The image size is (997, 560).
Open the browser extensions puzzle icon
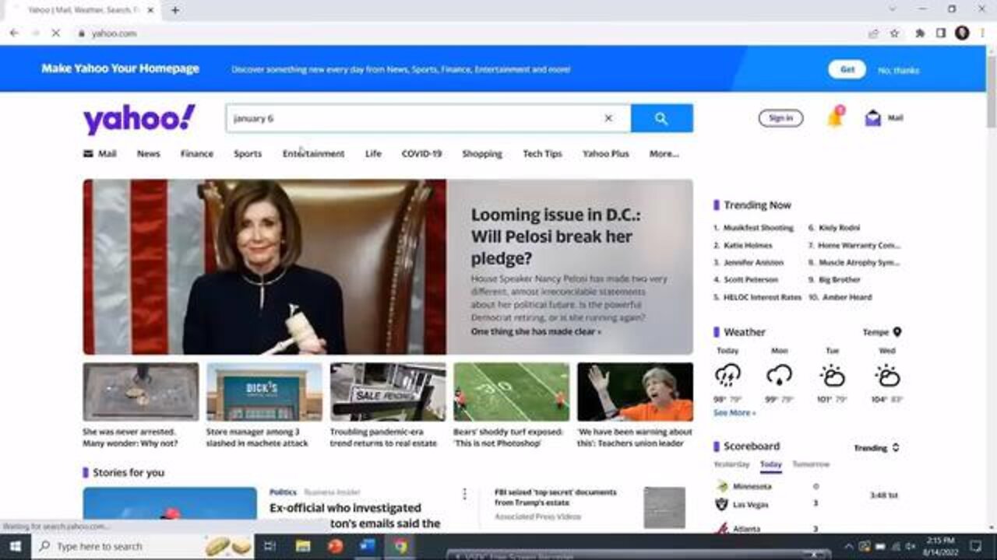pyautogui.click(x=920, y=33)
